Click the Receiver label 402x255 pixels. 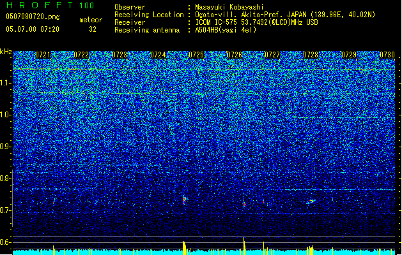click(130, 22)
